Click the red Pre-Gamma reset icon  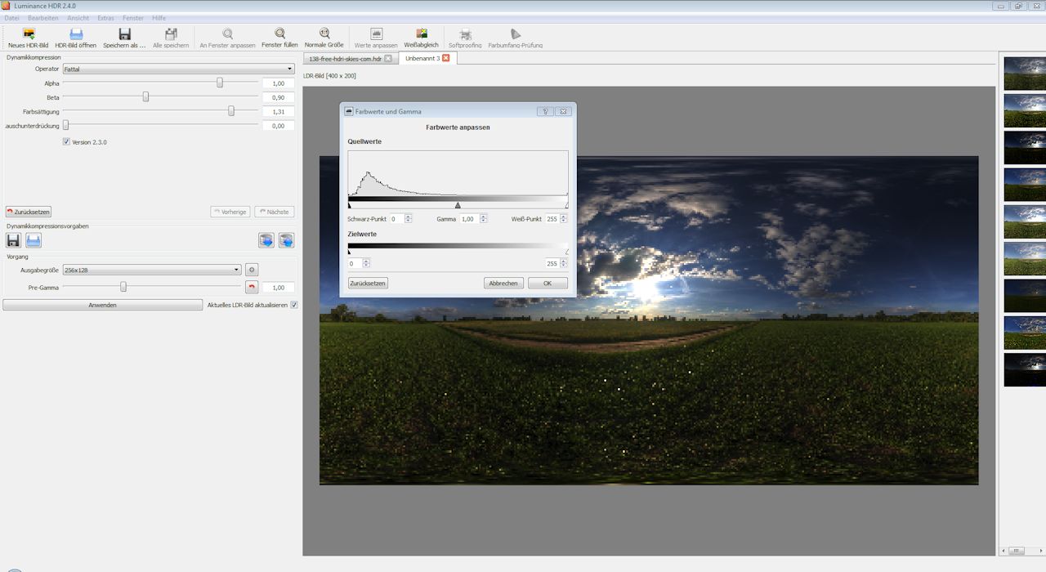[x=252, y=288]
